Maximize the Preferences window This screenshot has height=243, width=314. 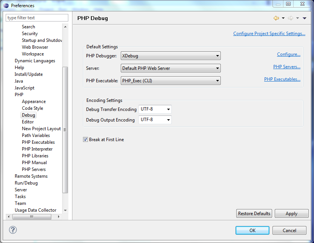(288, 4)
